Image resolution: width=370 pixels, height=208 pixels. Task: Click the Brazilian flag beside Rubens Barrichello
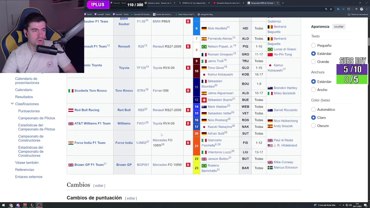pyautogui.click(x=204, y=166)
